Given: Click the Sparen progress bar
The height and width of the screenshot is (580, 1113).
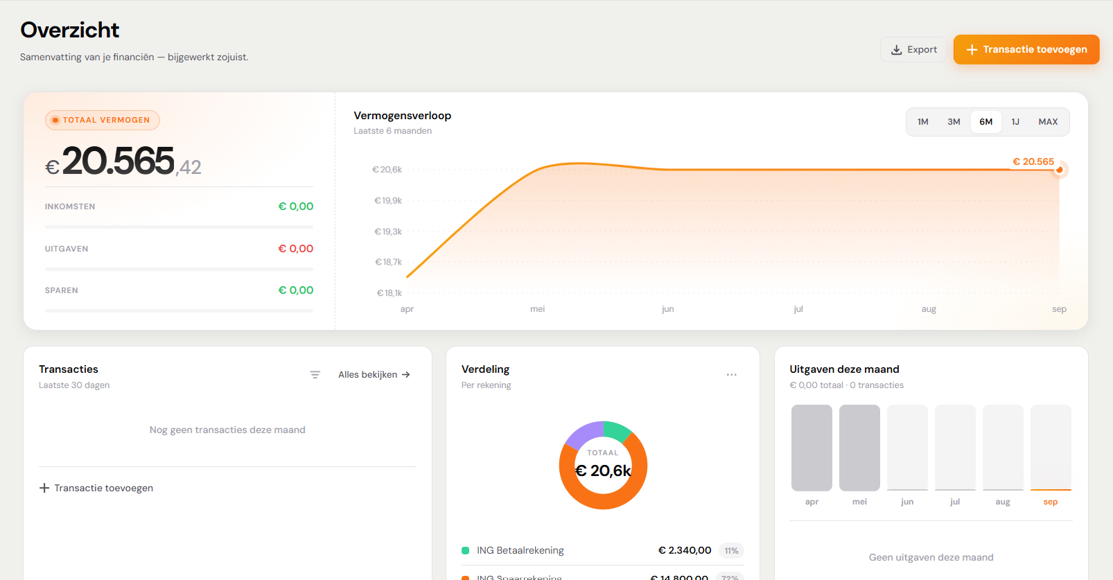Looking at the screenshot, I should 179,310.
